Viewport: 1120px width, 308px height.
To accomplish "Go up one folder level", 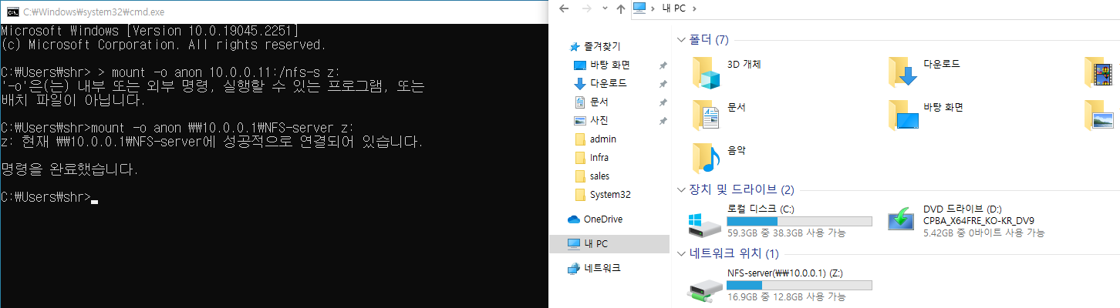I will (621, 8).
